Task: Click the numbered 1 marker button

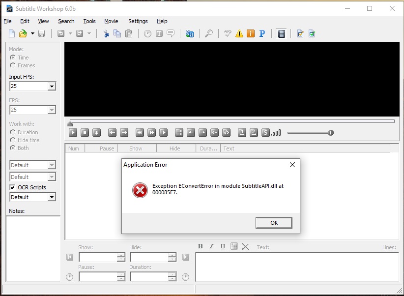Action: [242, 133]
